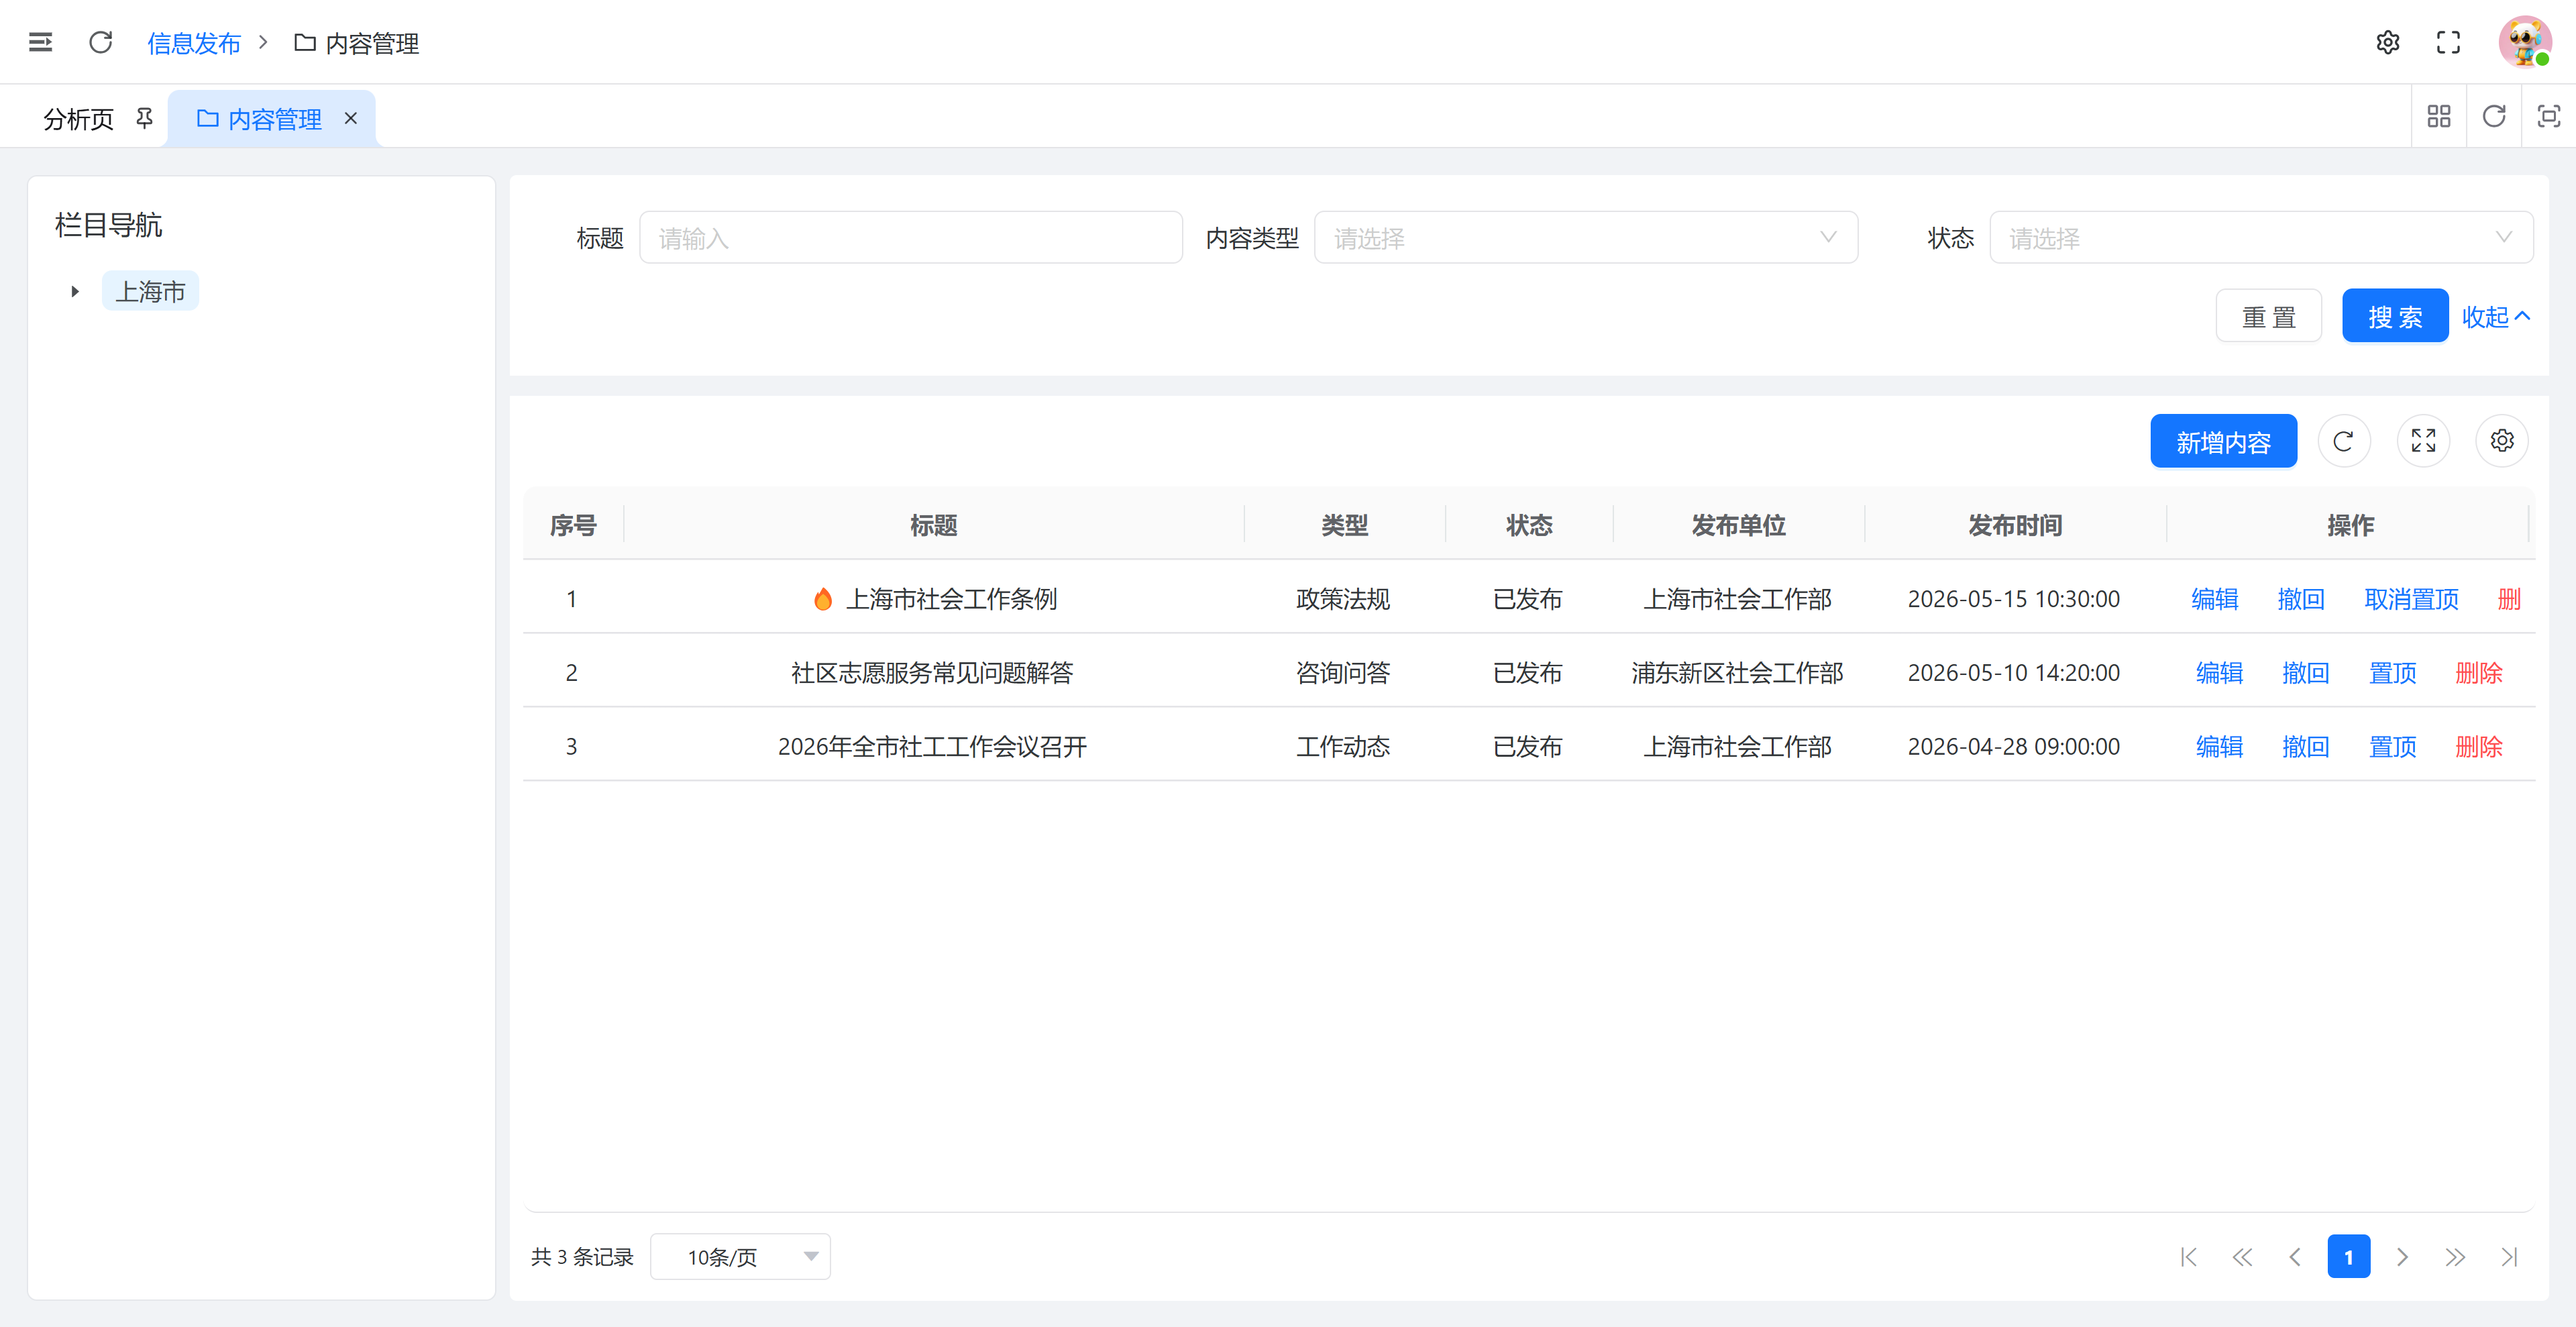Image resolution: width=2576 pixels, height=1327 pixels.
Task: Jump back pages double-left arrow
Action: coord(2242,1257)
